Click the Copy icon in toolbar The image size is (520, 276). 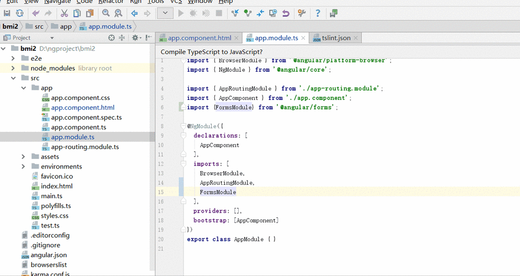[x=77, y=13]
